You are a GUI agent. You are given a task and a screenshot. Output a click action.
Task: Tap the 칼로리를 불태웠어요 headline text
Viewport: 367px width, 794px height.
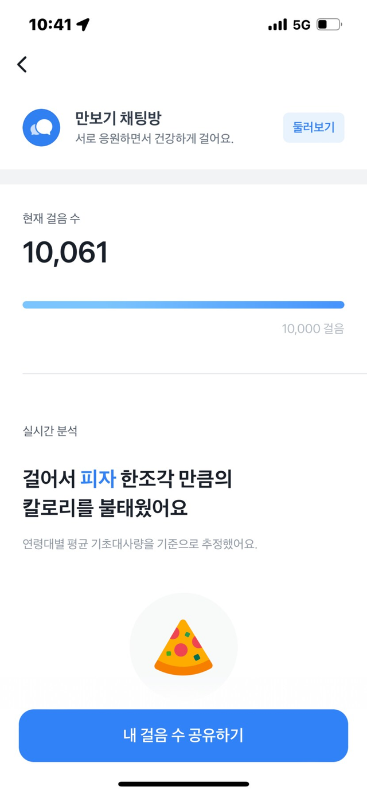pos(105,509)
